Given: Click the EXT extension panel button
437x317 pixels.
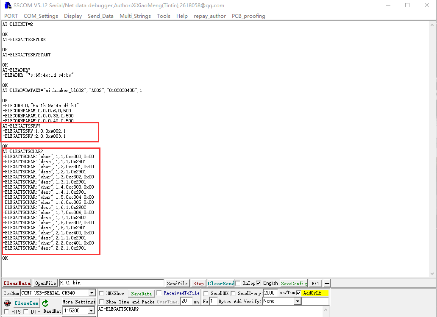Looking at the screenshot, I should [x=315, y=283].
